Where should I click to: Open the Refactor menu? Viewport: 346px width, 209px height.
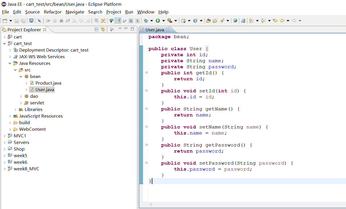[x=53, y=12]
